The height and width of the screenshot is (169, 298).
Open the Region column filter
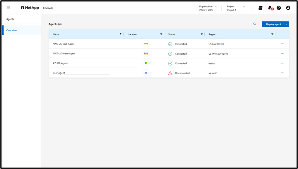272,34
